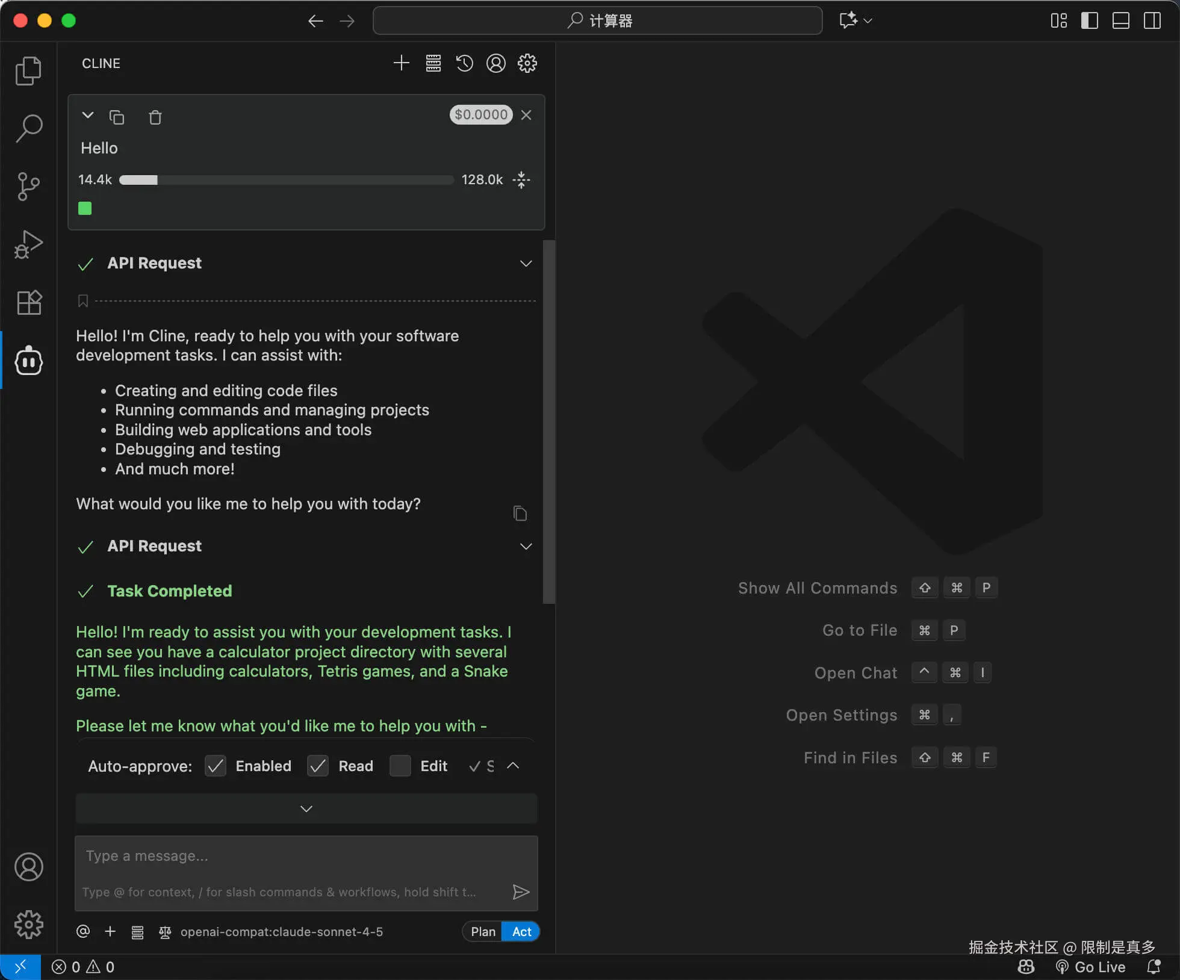
Task: Open Cline history clock icon
Action: click(464, 63)
